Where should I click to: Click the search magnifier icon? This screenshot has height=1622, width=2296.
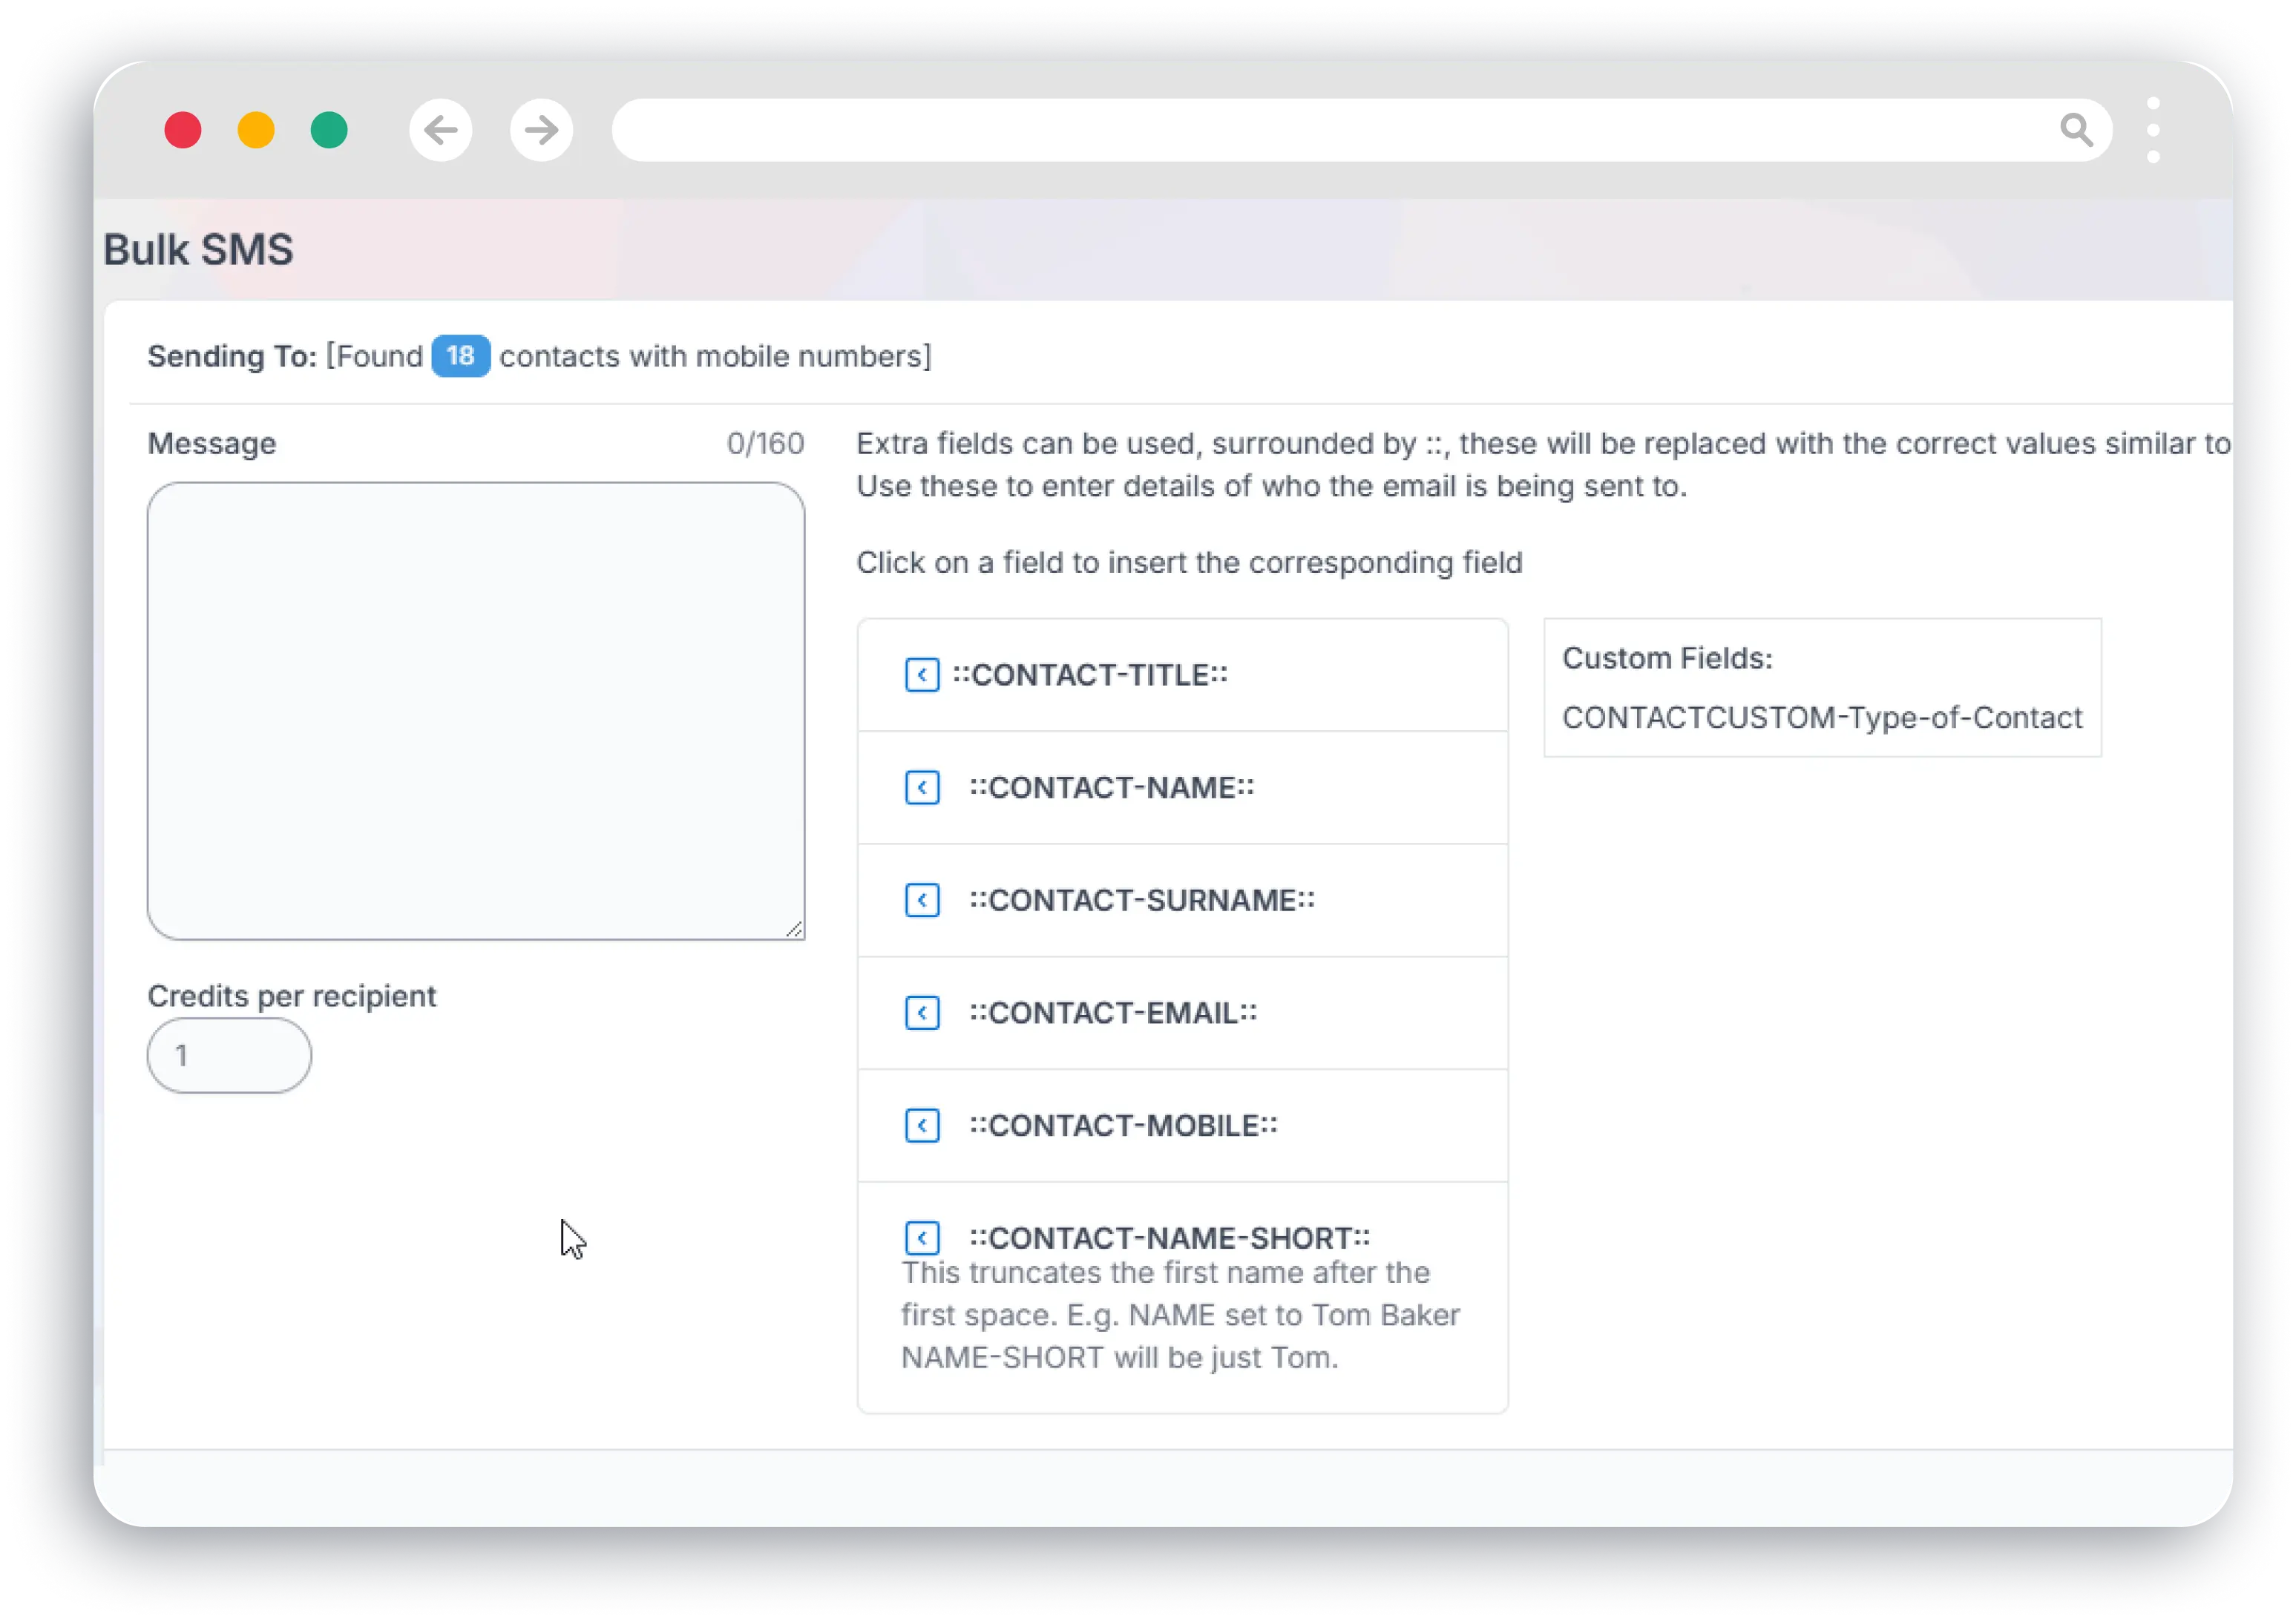click(x=2077, y=129)
